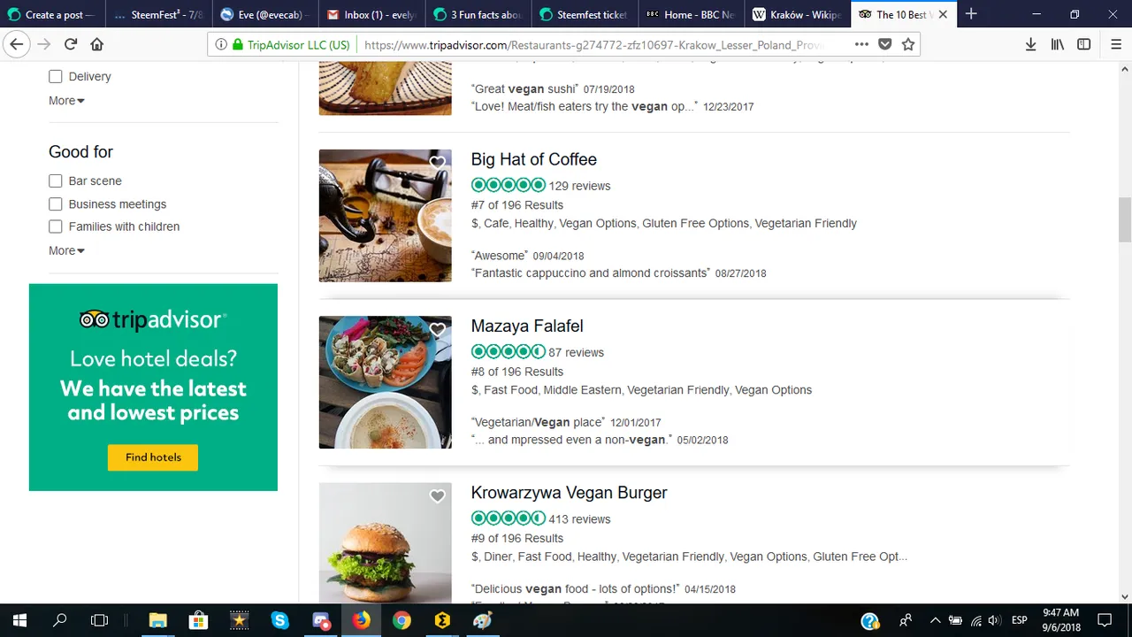Open the Firefox hamburger menu
Image resolution: width=1132 pixels, height=637 pixels.
1116,44
